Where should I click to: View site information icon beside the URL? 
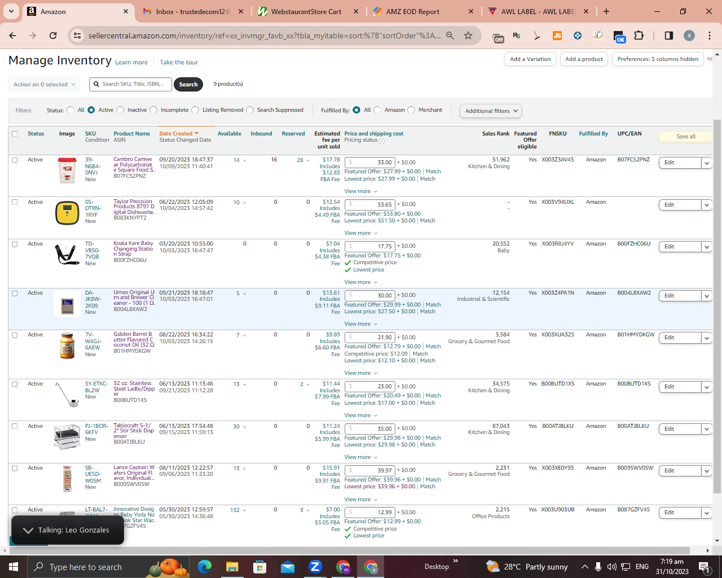[78, 36]
